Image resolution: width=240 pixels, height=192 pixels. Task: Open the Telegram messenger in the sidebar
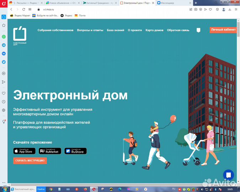point(4,45)
